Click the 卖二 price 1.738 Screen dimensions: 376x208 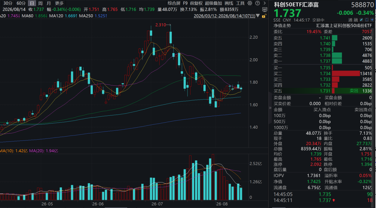click(325, 55)
